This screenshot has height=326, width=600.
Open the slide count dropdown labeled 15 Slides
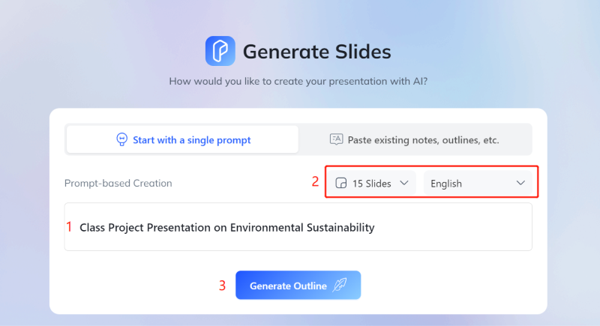[x=371, y=183]
